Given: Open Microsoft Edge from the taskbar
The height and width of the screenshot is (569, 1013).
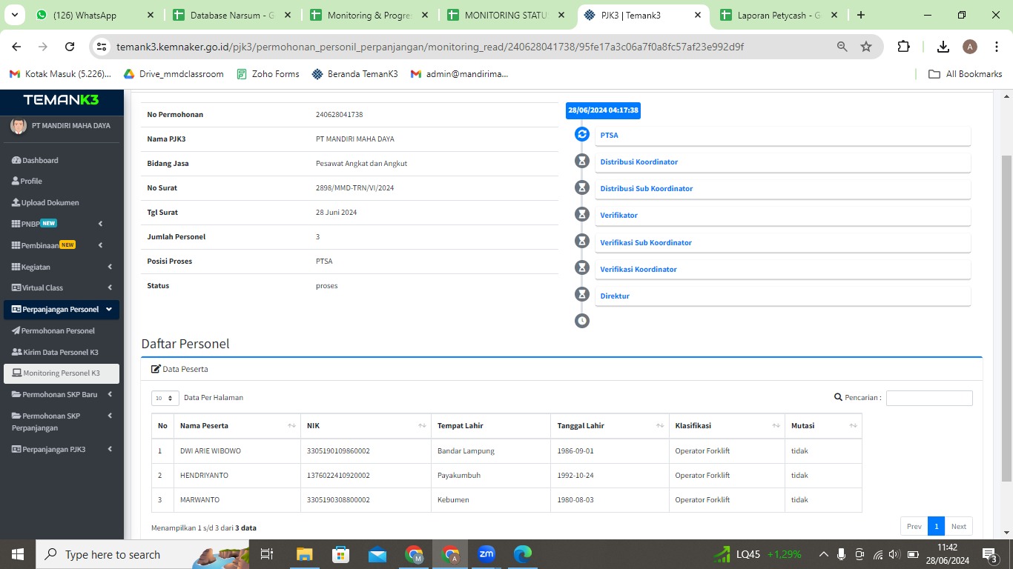Looking at the screenshot, I should click(523, 553).
